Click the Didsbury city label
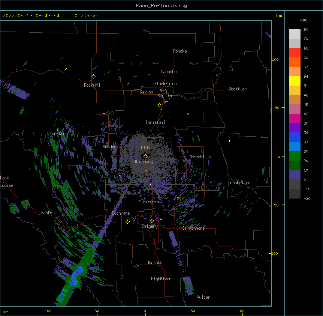The width and height of the screenshot is (323, 316). click(144, 162)
